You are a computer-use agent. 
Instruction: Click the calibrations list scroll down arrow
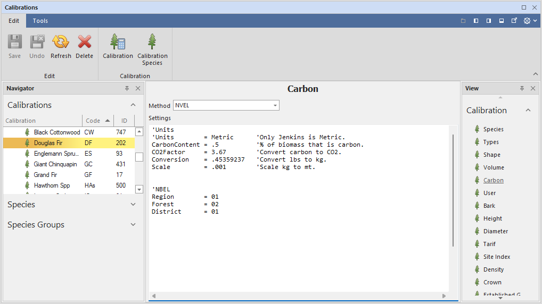click(139, 189)
